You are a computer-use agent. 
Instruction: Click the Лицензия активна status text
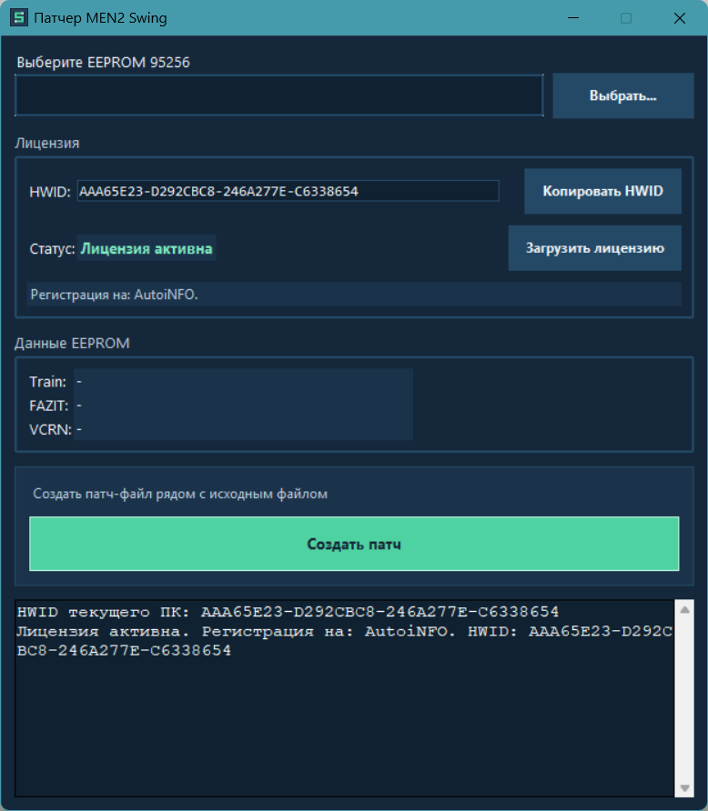pos(147,248)
